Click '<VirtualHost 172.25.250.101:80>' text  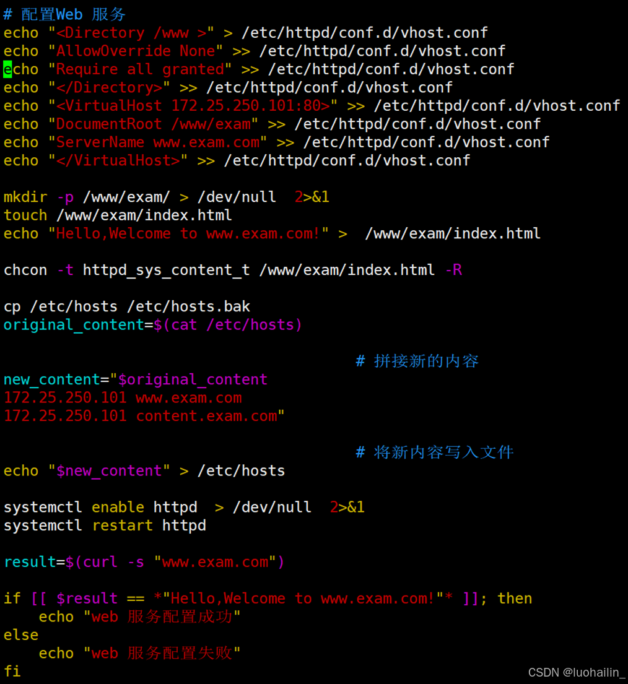[193, 106]
